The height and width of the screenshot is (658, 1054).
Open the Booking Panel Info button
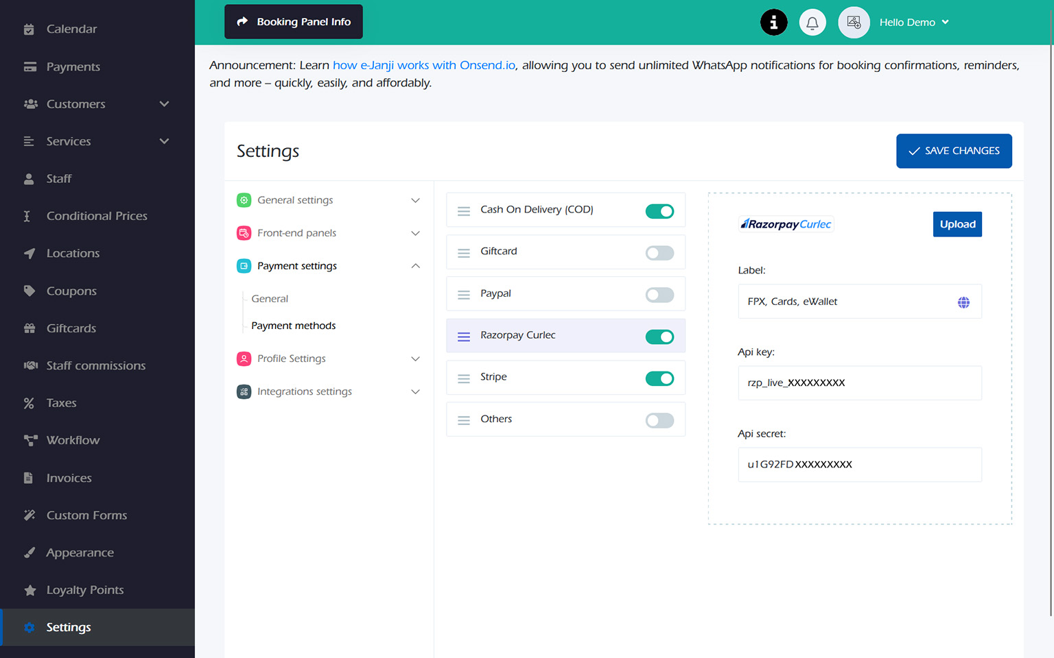click(294, 22)
